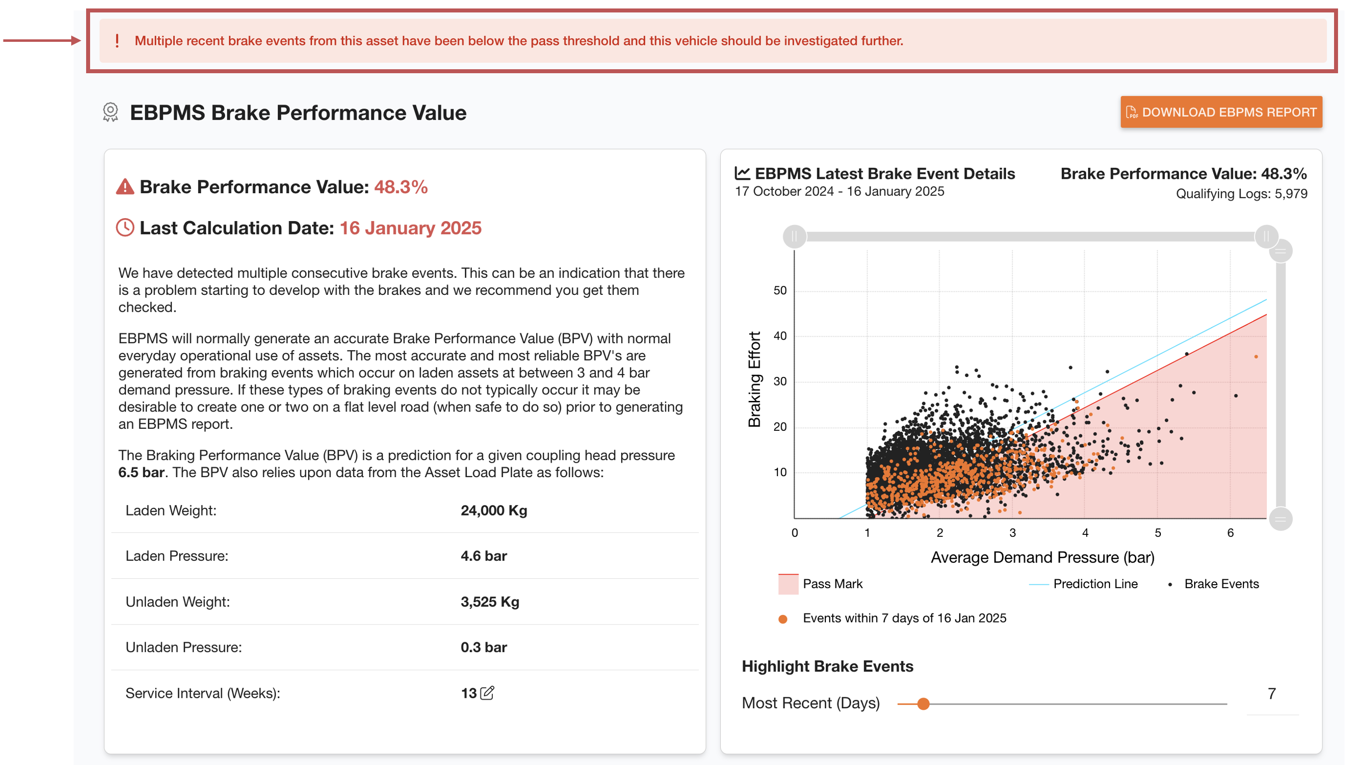
Task: Click the clock icon beside Last Calculation Date
Action: 124,227
